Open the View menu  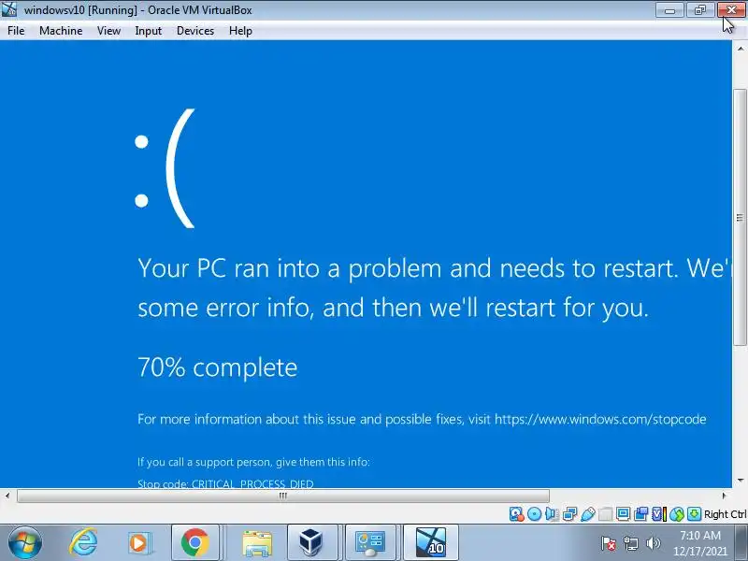(108, 31)
